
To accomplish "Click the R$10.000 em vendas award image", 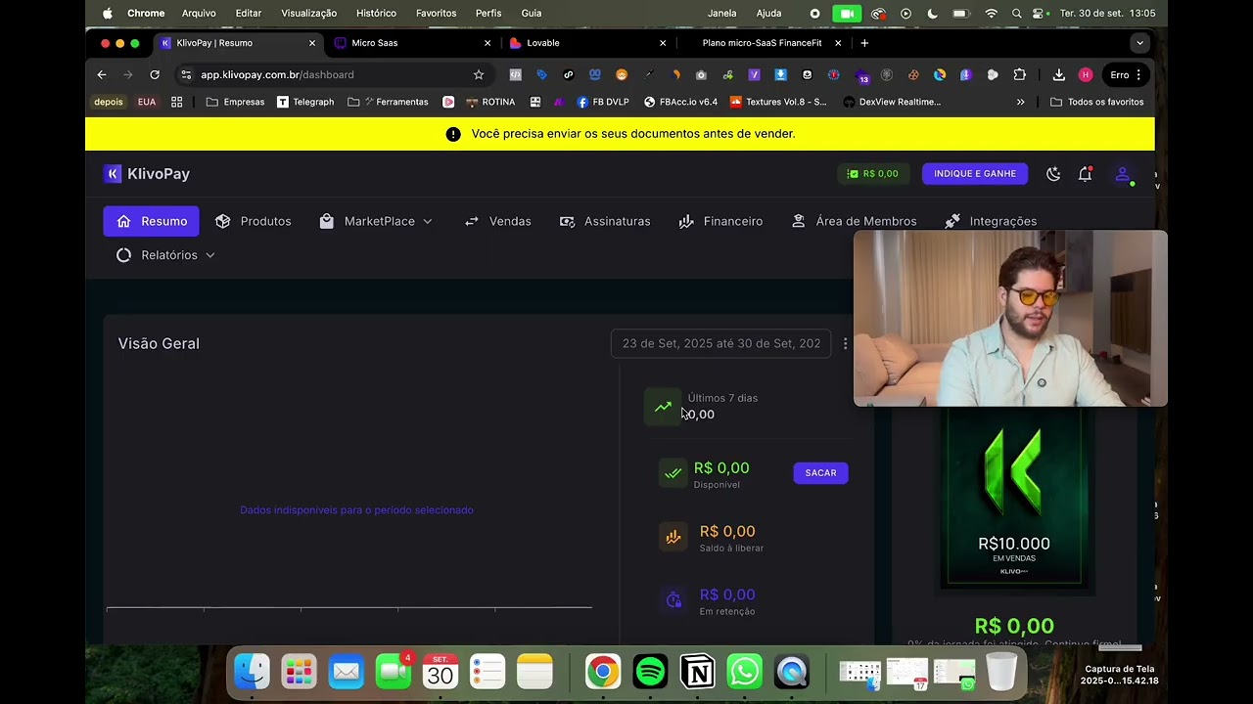I will coord(1013,499).
